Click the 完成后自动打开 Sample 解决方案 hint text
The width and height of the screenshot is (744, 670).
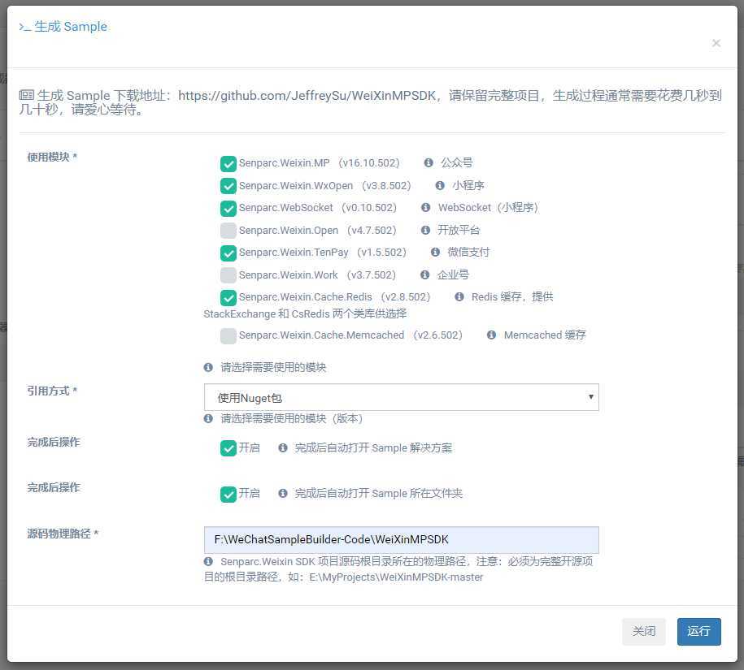373,447
